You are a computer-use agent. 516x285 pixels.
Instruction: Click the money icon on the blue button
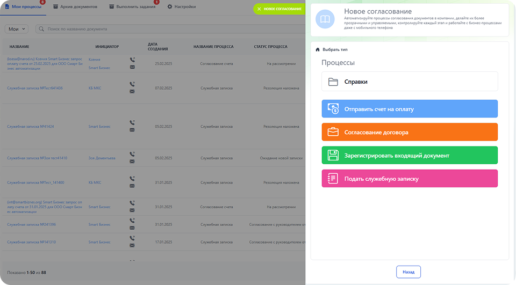(x=333, y=109)
